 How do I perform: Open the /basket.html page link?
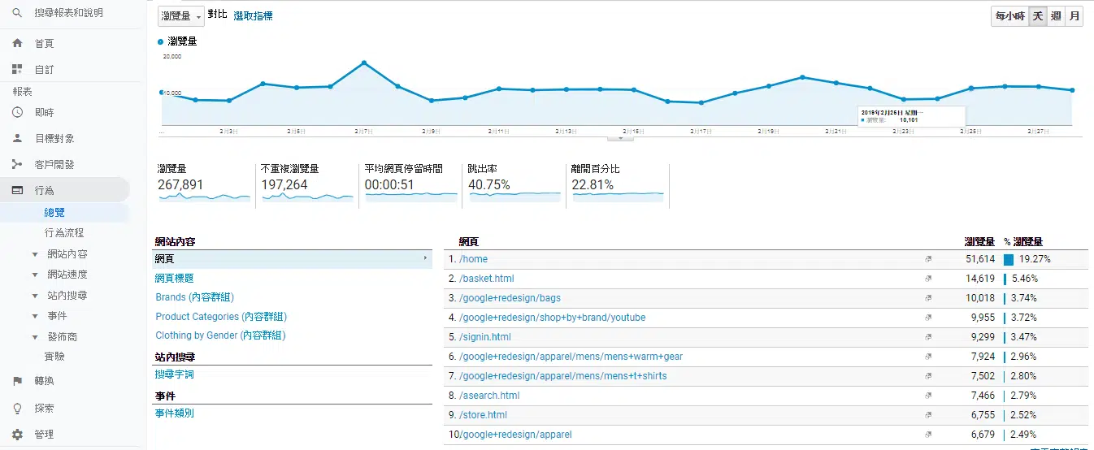(486, 279)
